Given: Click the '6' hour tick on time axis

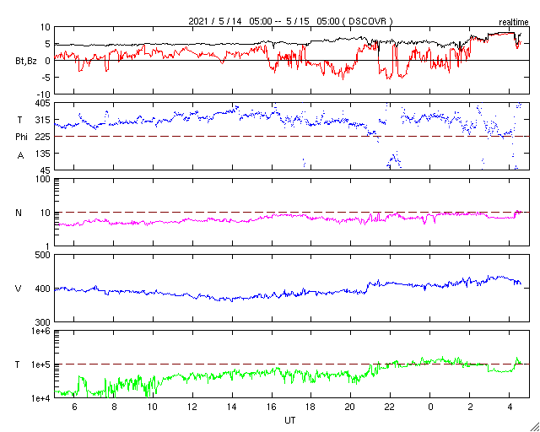Looking at the screenshot, I should (x=74, y=407).
